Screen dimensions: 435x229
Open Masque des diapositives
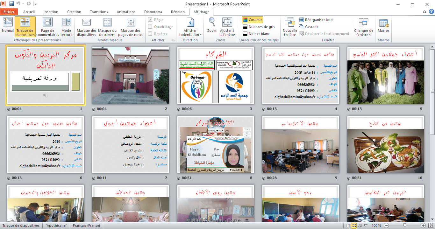coord(86,27)
